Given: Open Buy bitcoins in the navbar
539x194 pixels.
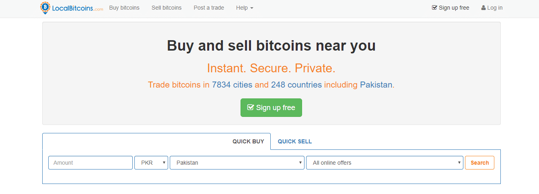Looking at the screenshot, I should click(x=124, y=8).
